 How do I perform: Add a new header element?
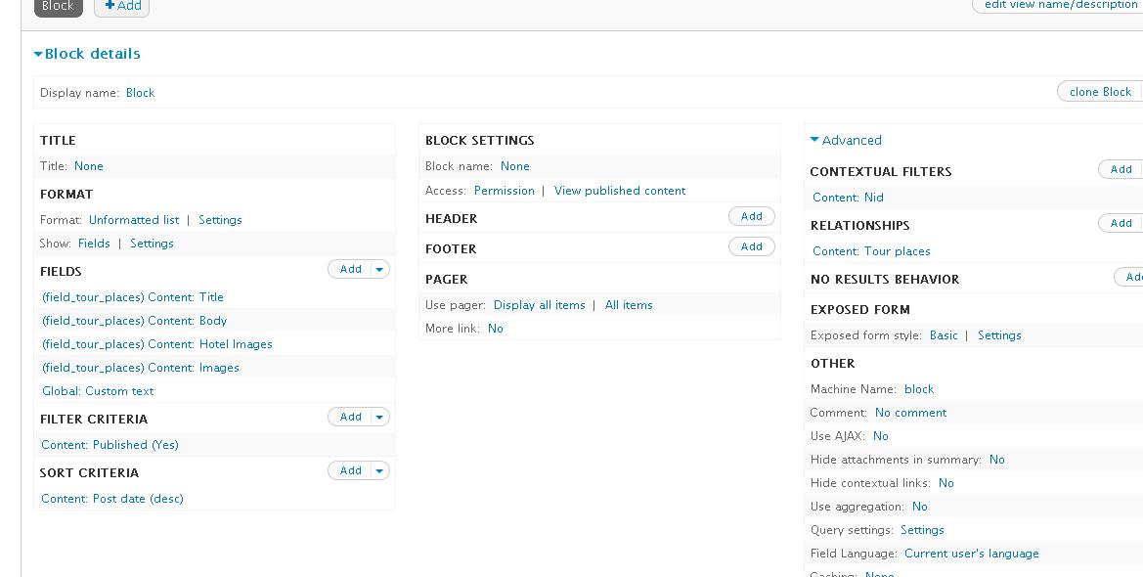click(x=751, y=216)
